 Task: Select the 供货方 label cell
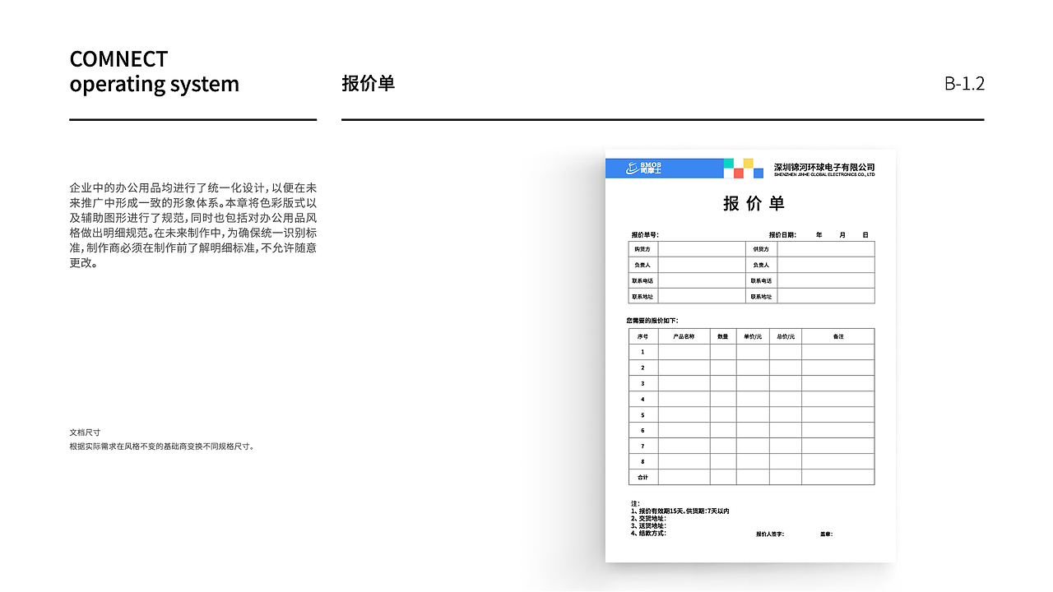763,248
